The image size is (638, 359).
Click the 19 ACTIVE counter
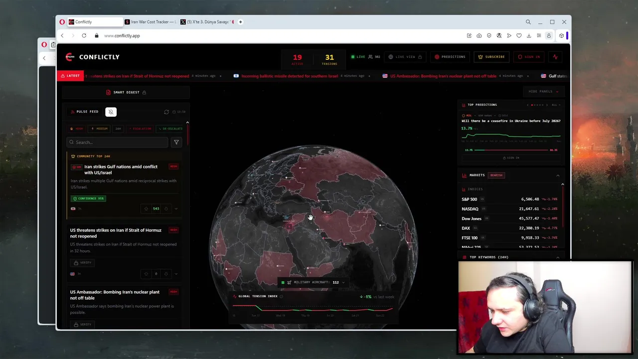297,59
